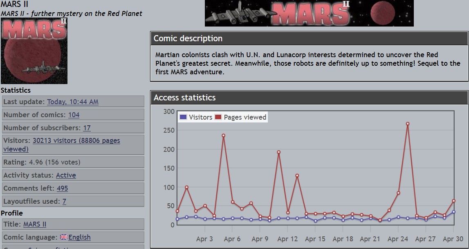Click the MARS II cover thumbnail image
469x249 pixels.
tap(34, 51)
